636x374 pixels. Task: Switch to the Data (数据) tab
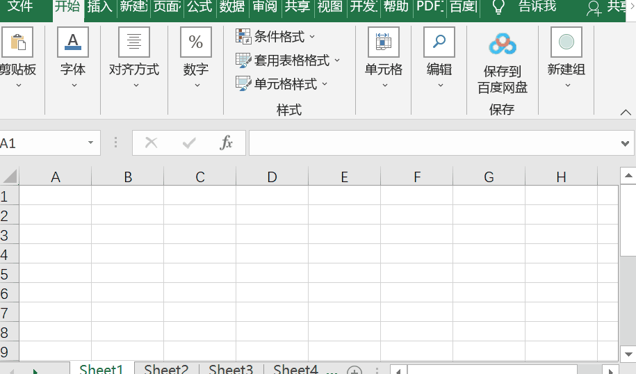(x=232, y=6)
